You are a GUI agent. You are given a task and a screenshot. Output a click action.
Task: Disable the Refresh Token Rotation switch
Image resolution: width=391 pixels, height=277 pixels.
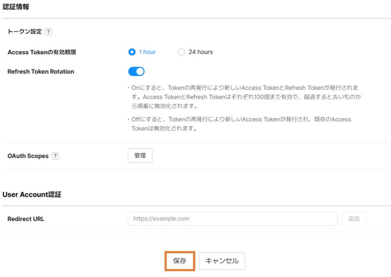pos(136,71)
